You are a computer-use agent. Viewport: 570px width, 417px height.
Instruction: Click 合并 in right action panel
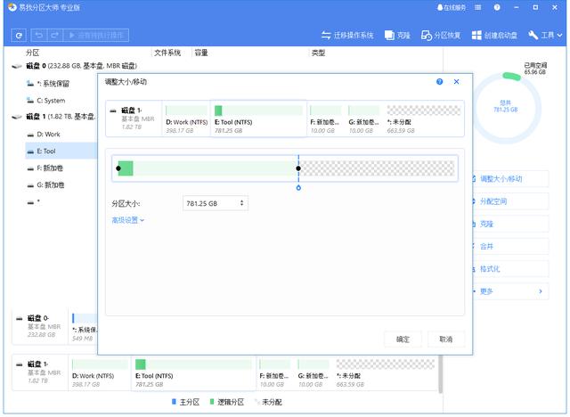click(x=510, y=247)
